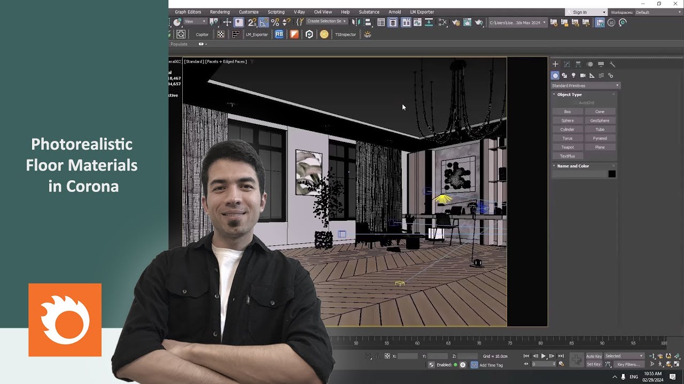Open the Standard Primitives dropdown

point(586,85)
